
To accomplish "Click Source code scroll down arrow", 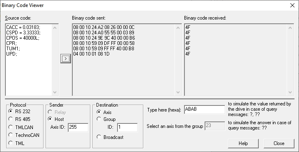I will tap(55, 92).
